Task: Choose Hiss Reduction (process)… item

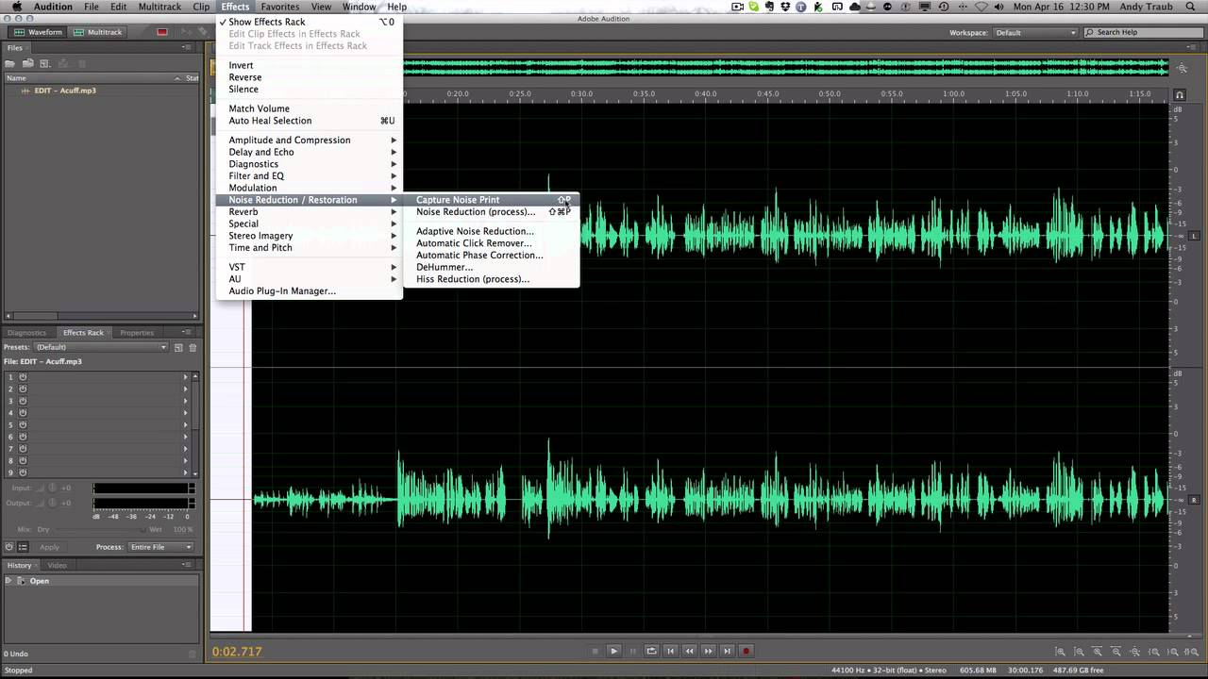Action: click(x=494, y=279)
